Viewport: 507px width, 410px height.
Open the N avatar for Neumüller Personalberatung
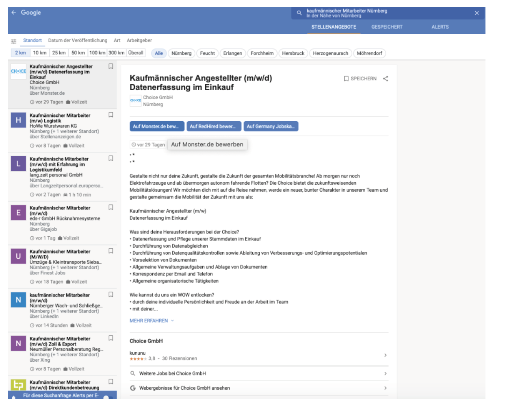click(18, 343)
